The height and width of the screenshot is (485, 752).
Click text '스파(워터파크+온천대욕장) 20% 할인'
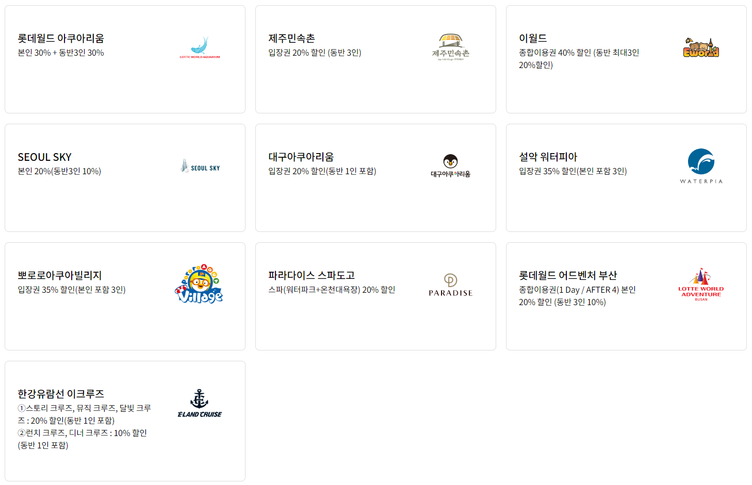point(332,290)
